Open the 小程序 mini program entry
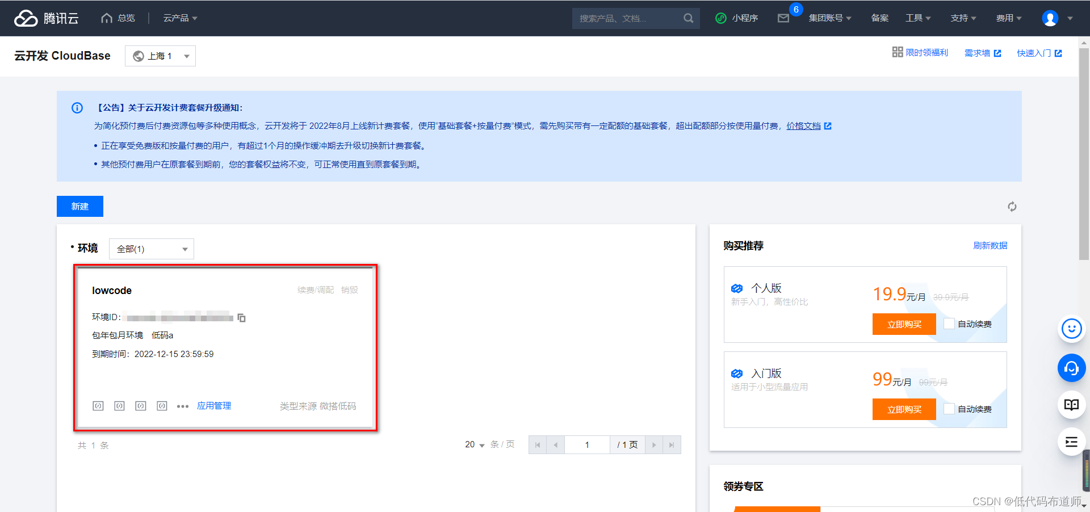 [737, 18]
